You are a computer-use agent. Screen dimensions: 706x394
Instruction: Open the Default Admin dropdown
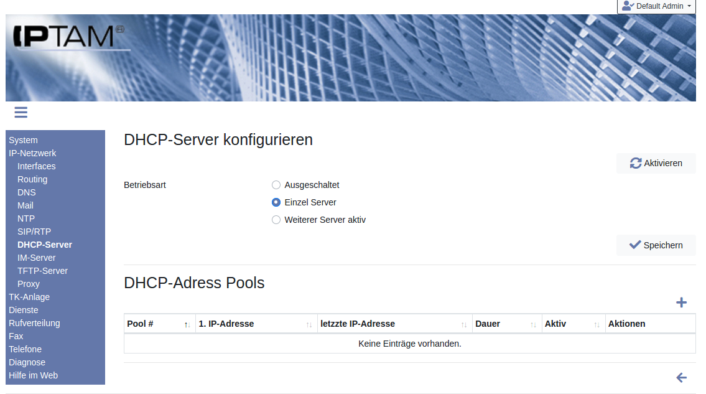pyautogui.click(x=656, y=6)
